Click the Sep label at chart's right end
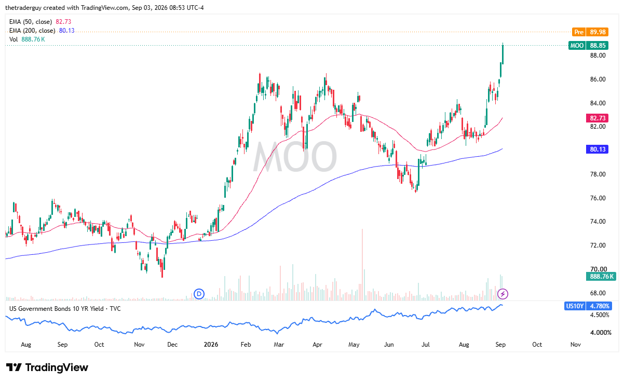The width and height of the screenshot is (624, 383). coord(499,344)
